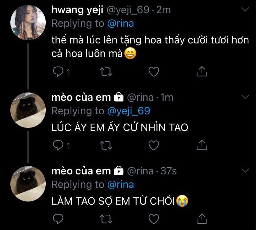Image resolution: width=256 pixels, height=230 pixels.
Task: Open hwang yeji's profile picture
Action: pyautogui.click(x=28, y=23)
